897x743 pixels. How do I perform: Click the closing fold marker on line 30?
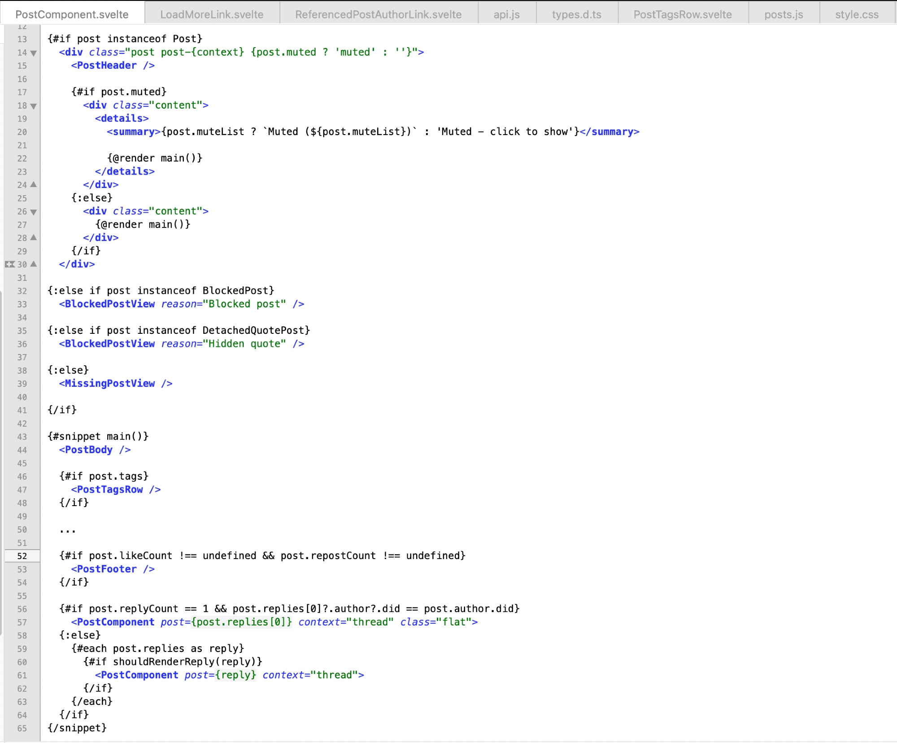click(x=34, y=264)
